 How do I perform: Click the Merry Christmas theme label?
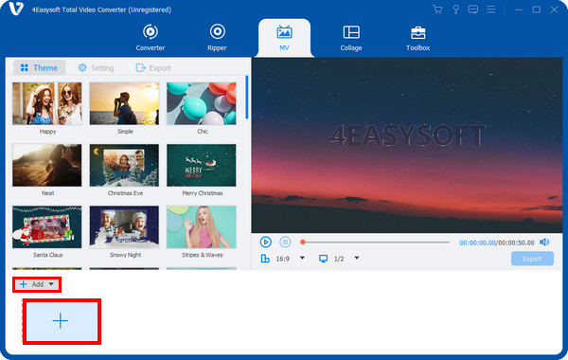(203, 193)
